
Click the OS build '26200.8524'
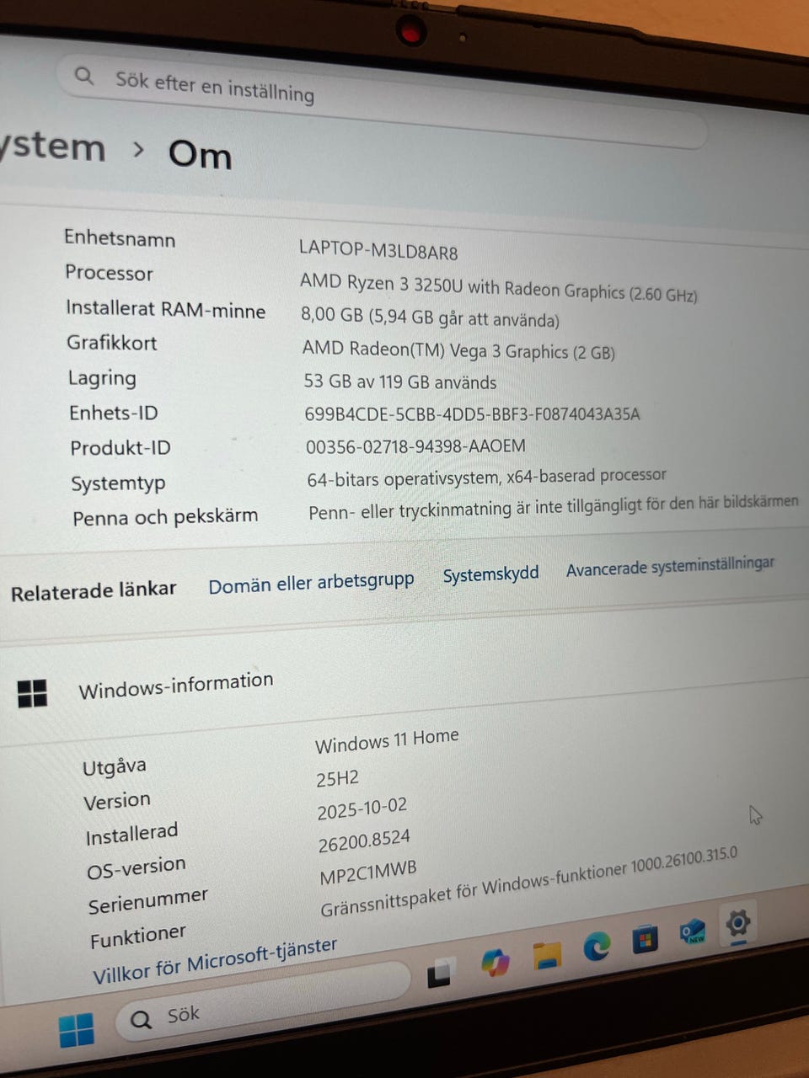(364, 841)
